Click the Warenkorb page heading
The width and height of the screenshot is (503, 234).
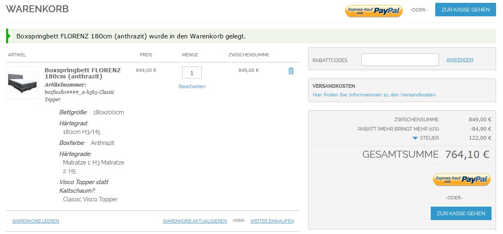(x=38, y=9)
